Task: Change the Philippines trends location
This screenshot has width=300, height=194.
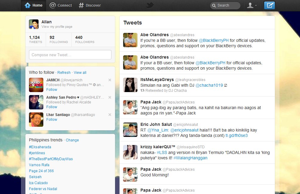Action: pyautogui.click(x=73, y=140)
